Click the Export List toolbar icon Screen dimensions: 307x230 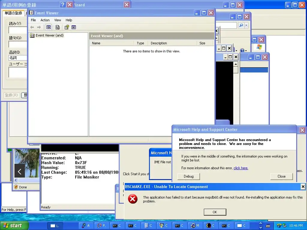58,27
